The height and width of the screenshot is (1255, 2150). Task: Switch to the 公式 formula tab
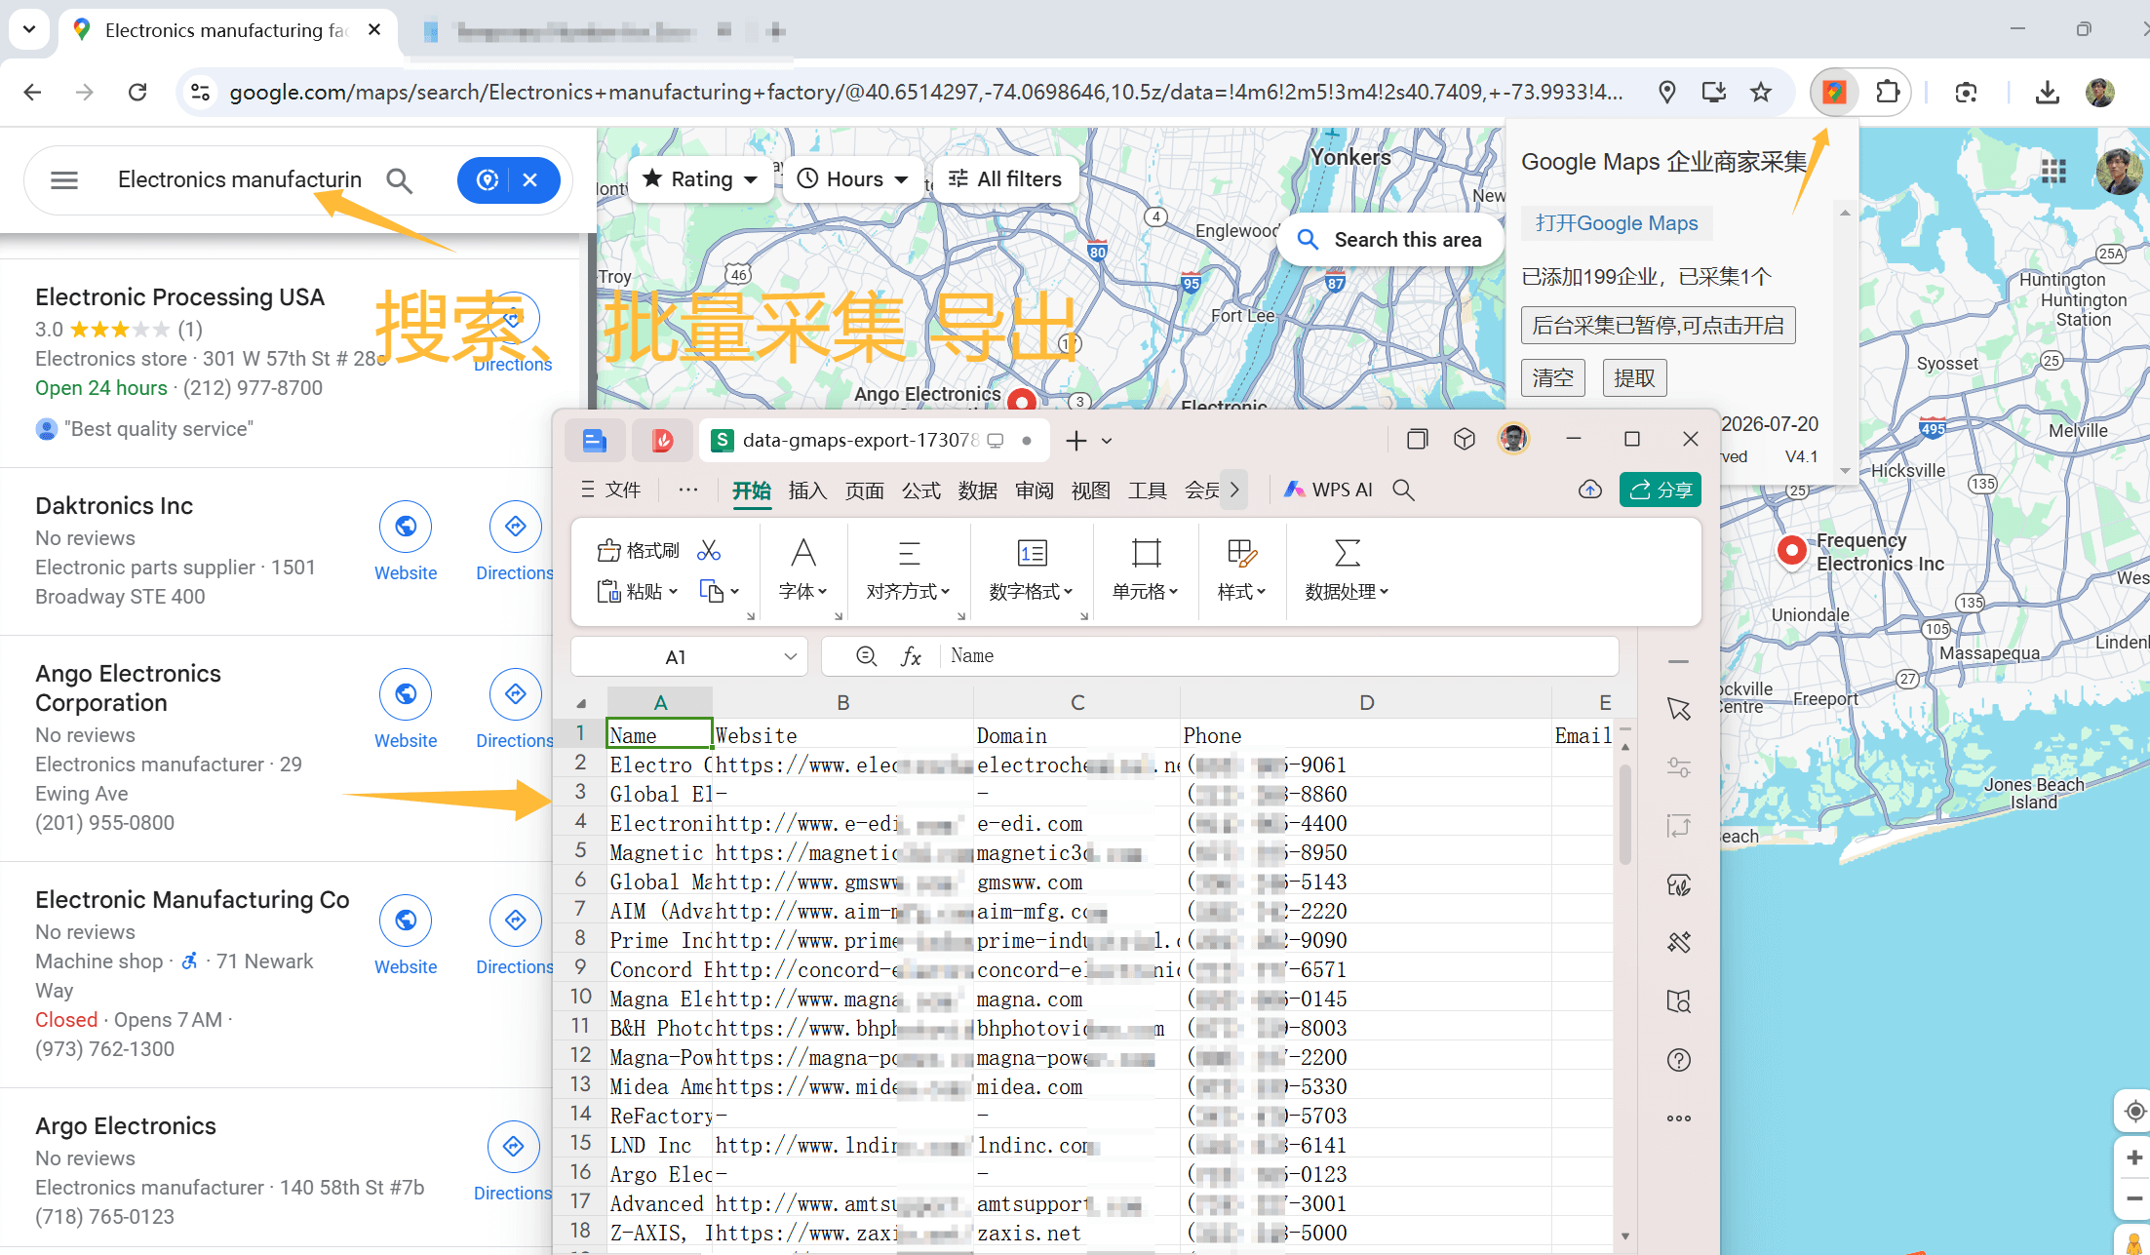pos(920,490)
